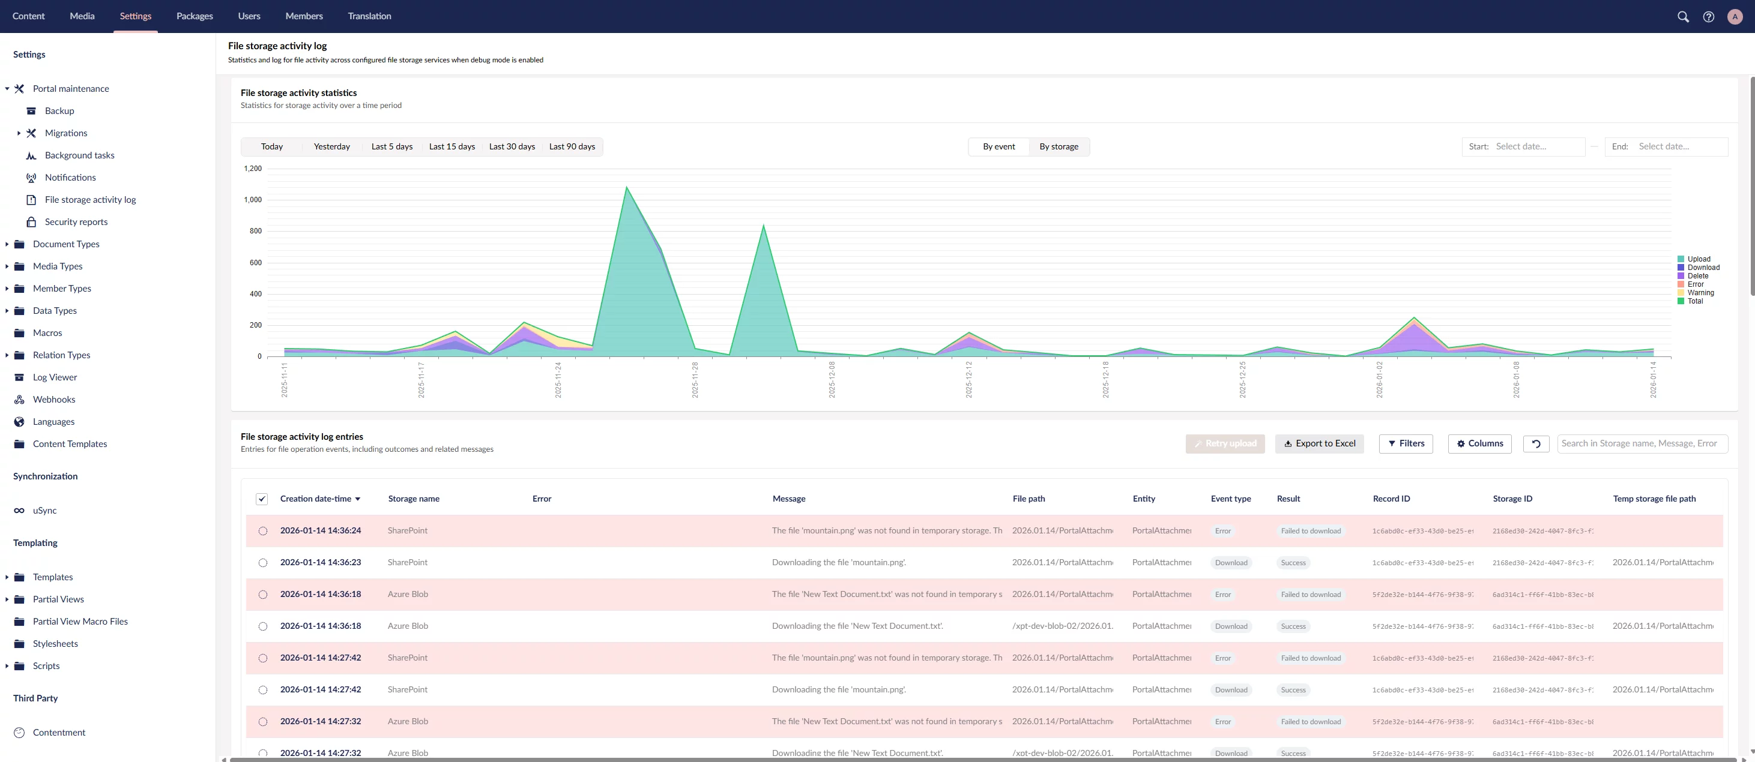
Task: Open Background tasks via its pulse icon
Action: point(31,155)
